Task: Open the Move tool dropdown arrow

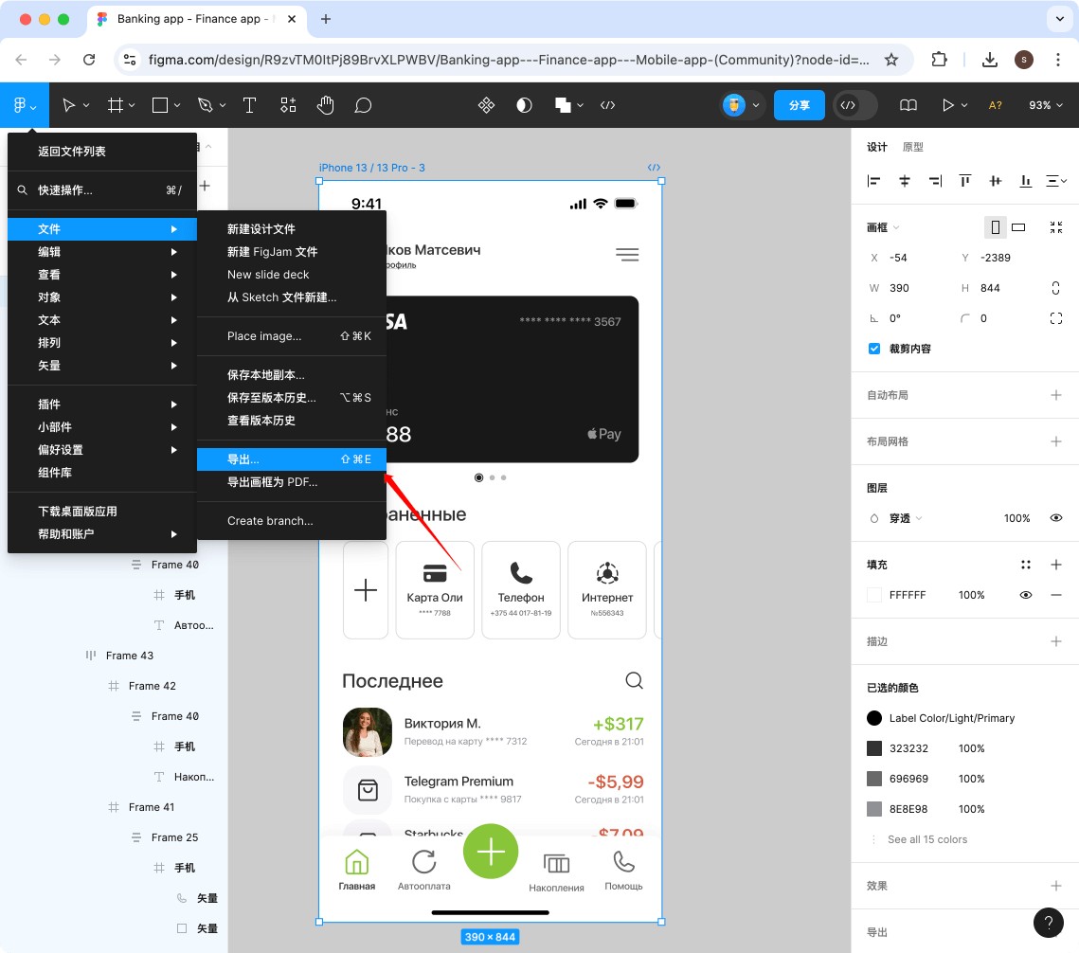Action: point(84,104)
